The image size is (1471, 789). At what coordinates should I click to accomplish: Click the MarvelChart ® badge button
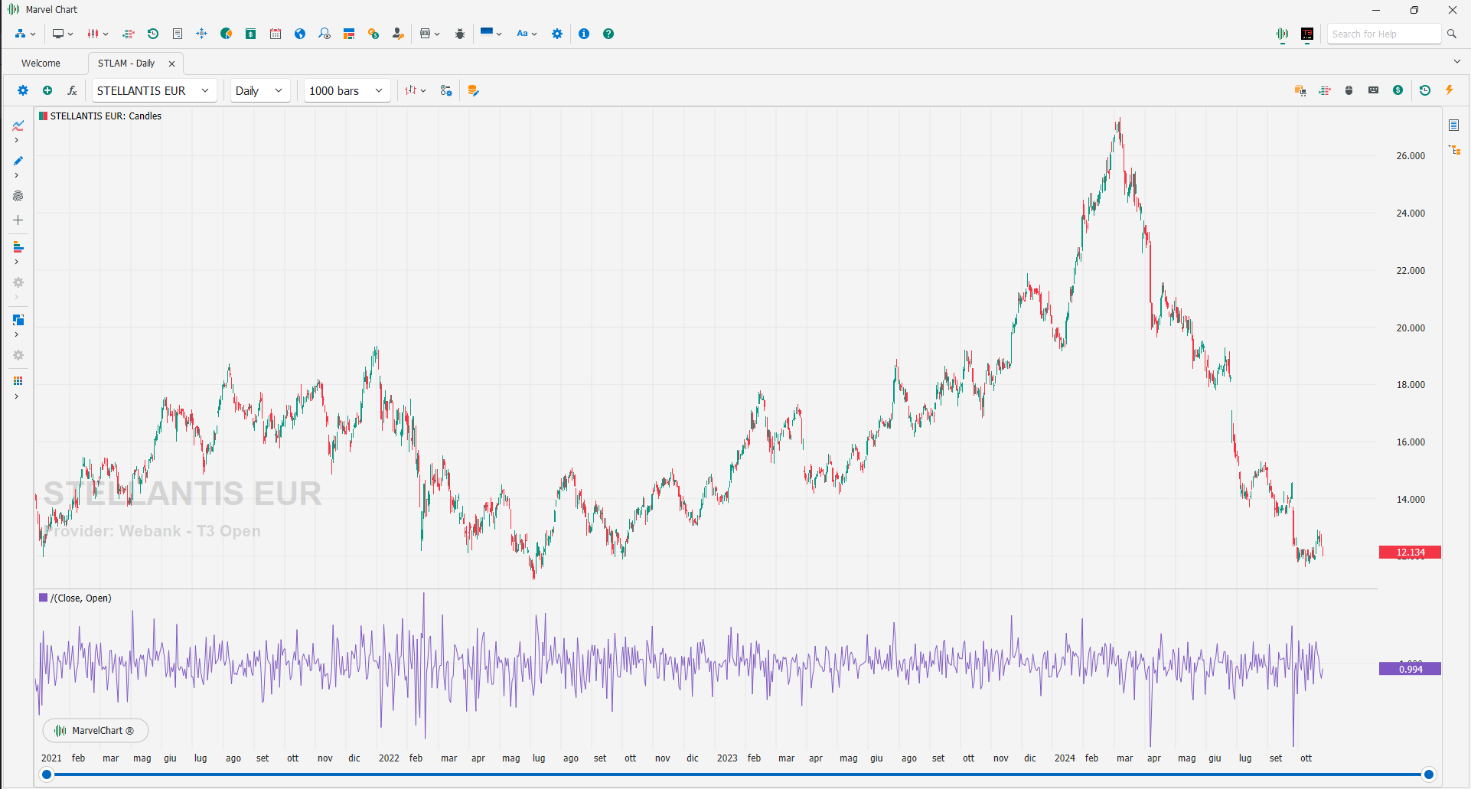click(95, 731)
